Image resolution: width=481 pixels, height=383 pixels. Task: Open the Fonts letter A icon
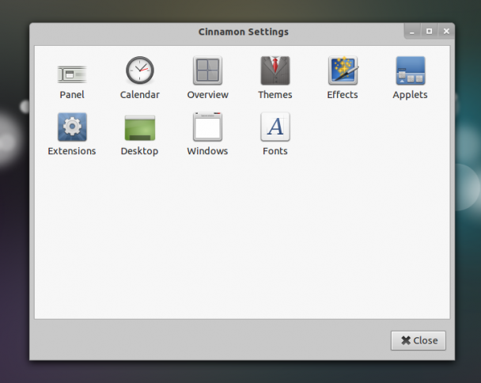pyautogui.click(x=275, y=127)
